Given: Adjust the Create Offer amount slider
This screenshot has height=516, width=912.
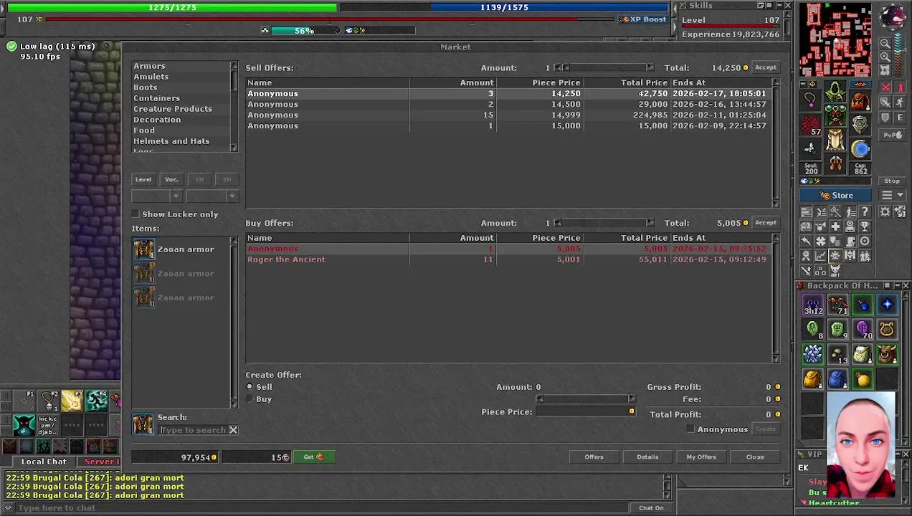Looking at the screenshot, I should pyautogui.click(x=586, y=399).
